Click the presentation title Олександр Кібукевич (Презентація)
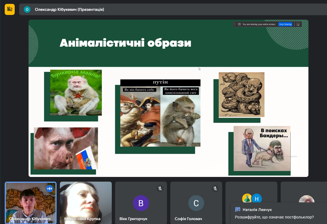Screen dimensions: 327x224 (69, 9)
